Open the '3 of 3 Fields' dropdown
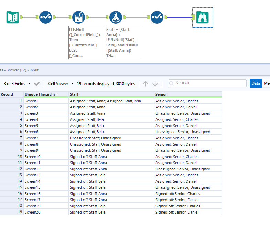The image size is (270, 229). (17, 84)
